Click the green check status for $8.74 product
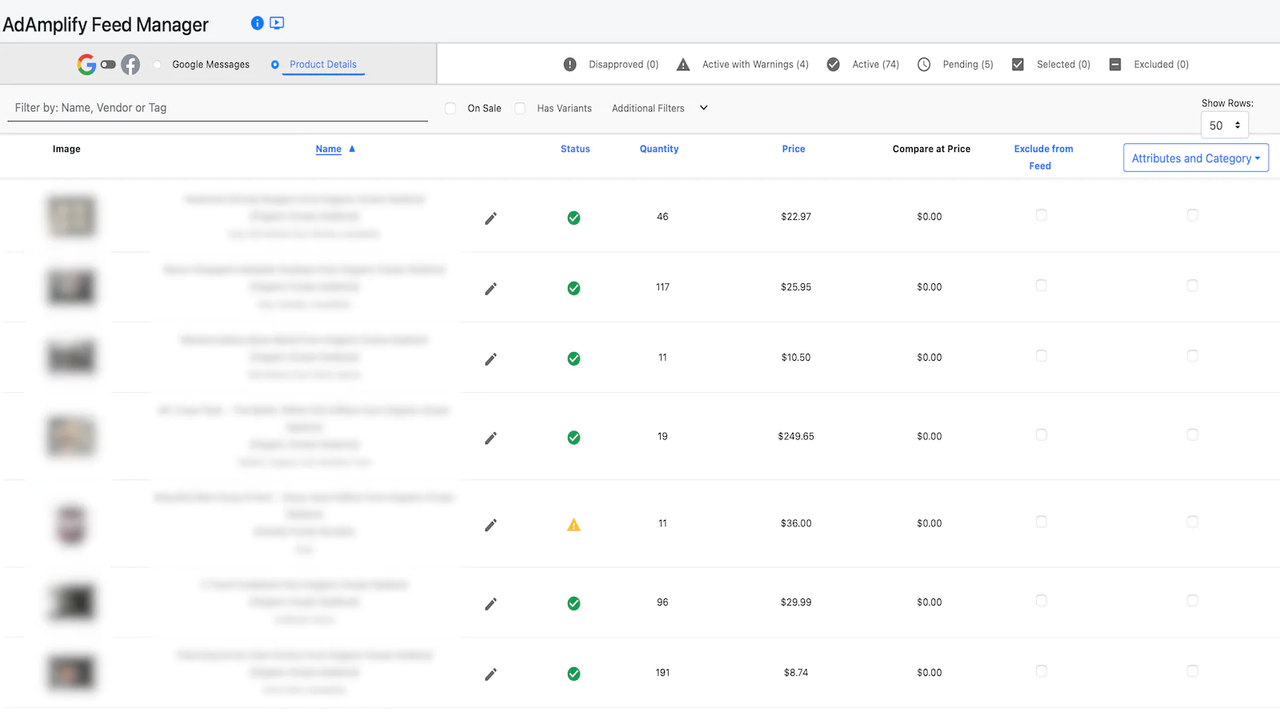 [x=574, y=674]
